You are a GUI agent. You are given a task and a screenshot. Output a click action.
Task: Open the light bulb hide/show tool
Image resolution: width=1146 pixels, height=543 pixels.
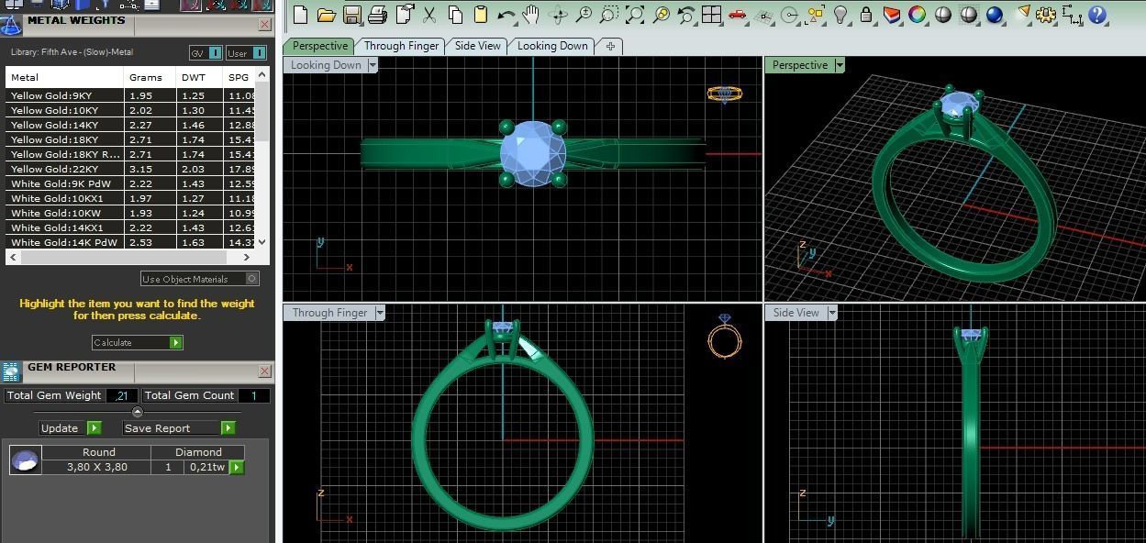(840, 15)
